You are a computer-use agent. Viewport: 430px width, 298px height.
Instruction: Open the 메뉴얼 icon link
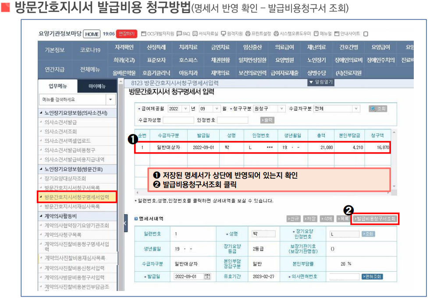pos(323,34)
